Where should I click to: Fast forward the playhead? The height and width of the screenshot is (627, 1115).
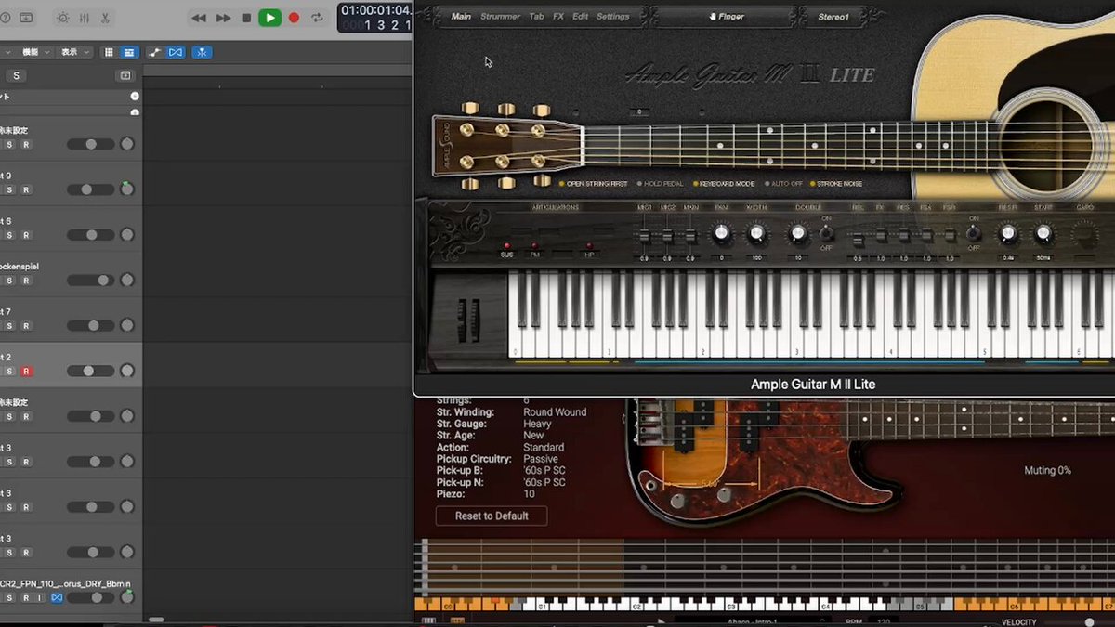[223, 18]
